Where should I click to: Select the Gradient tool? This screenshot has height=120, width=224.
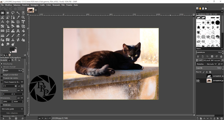(3, 36)
